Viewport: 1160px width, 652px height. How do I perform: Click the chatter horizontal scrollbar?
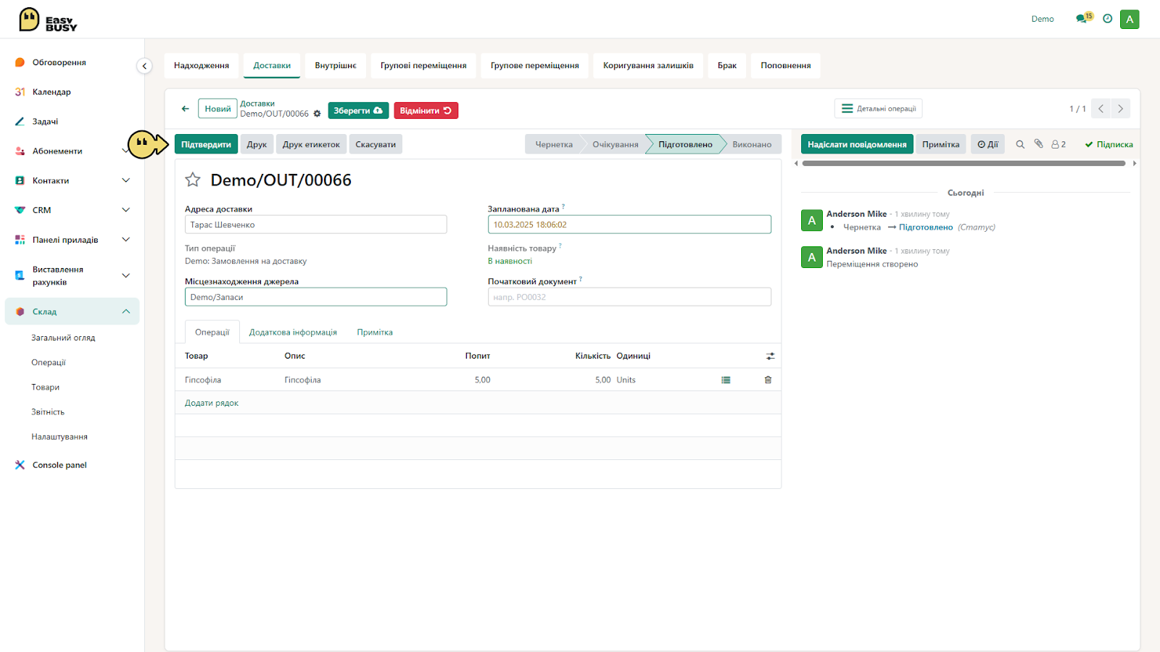[964, 164]
